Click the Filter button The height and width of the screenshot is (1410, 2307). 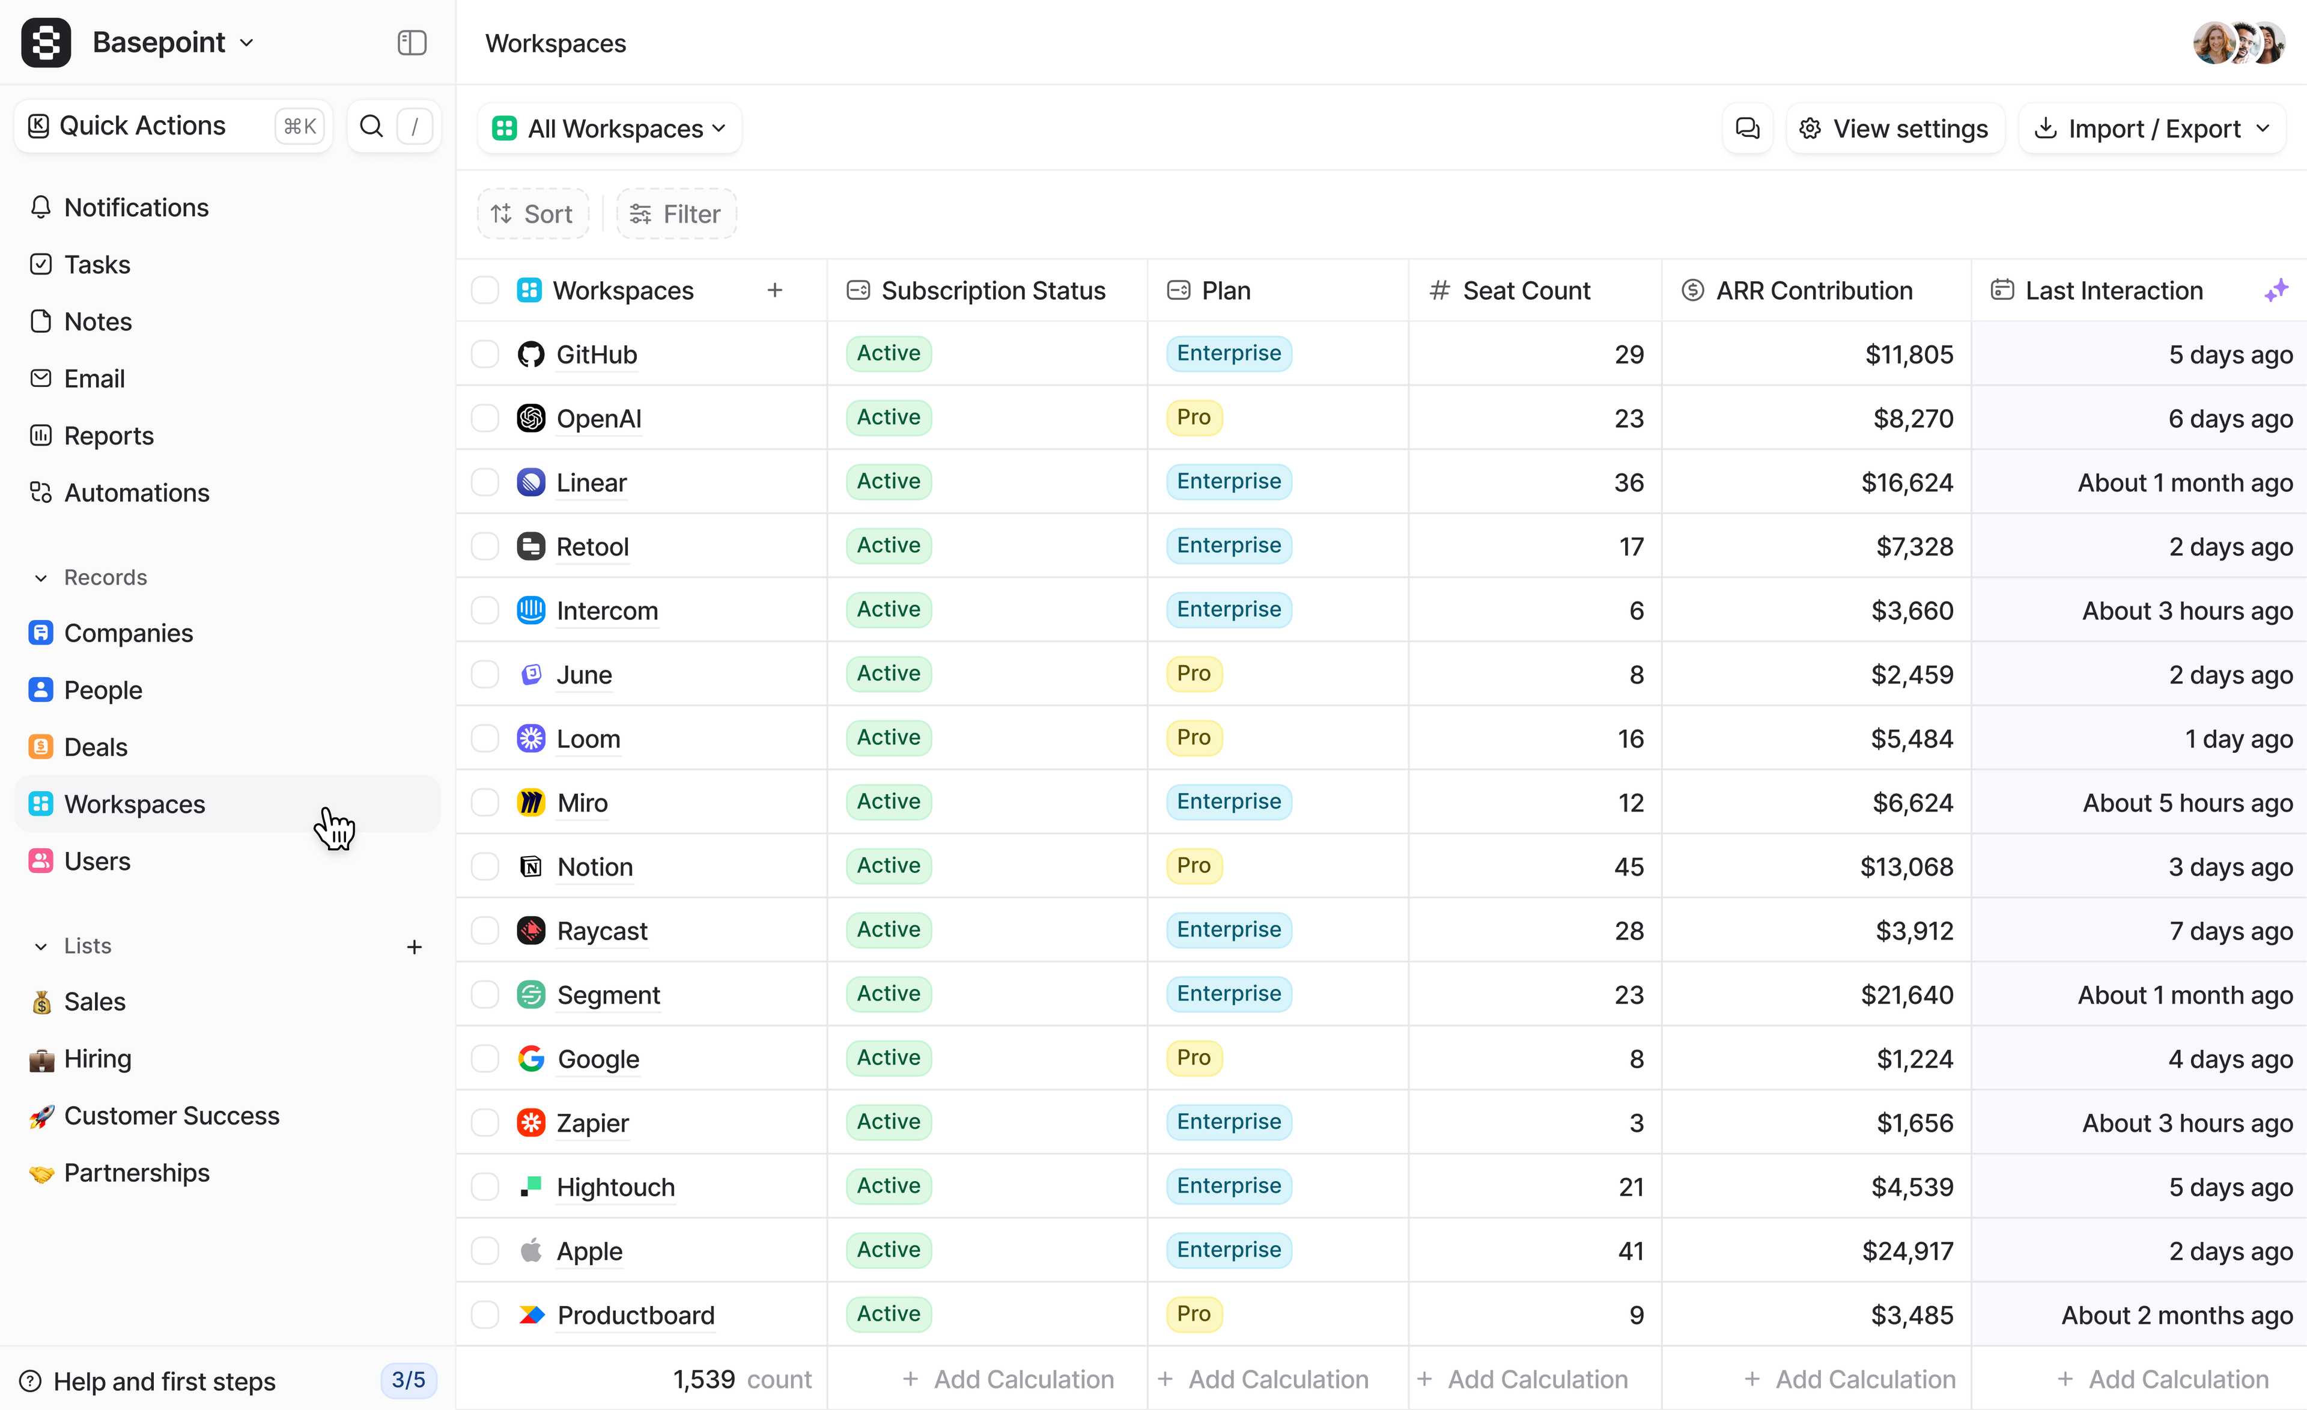click(x=676, y=214)
